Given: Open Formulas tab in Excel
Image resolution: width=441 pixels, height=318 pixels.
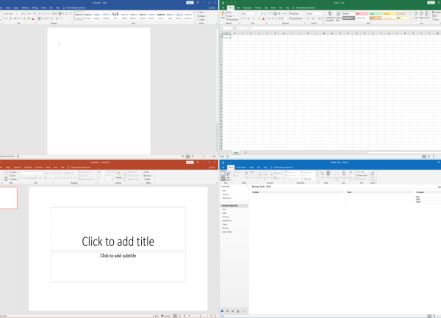Looking at the screenshot, I should [x=258, y=8].
